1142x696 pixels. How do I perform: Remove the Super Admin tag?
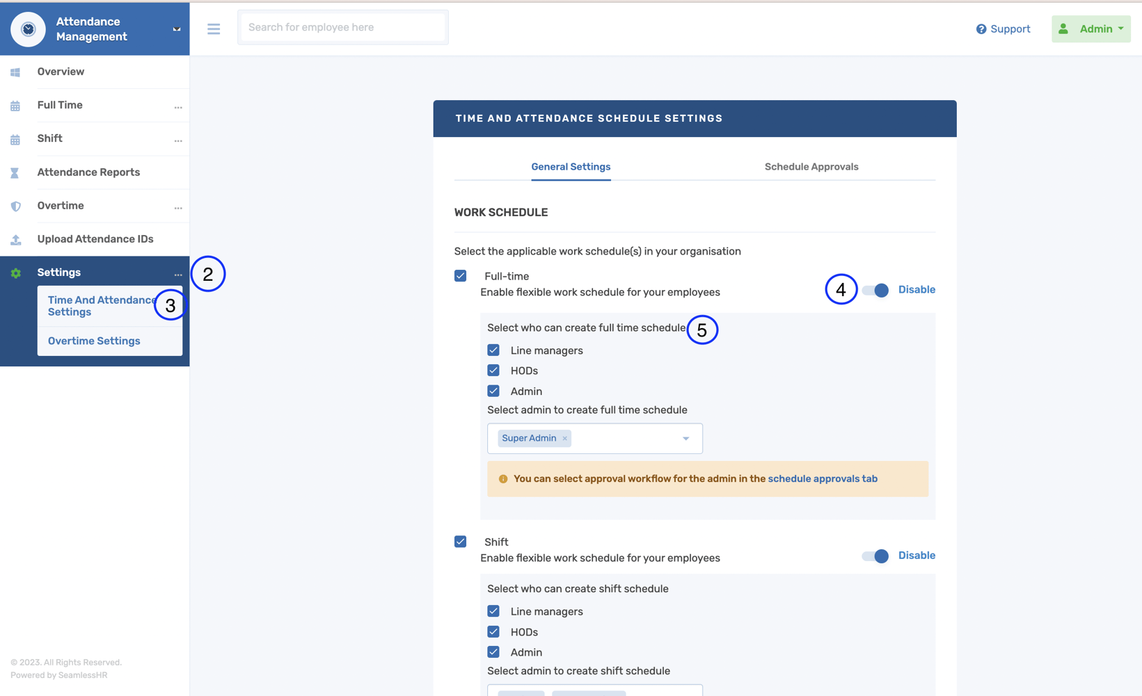564,438
